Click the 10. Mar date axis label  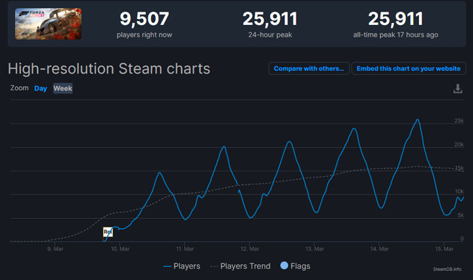[119, 249]
